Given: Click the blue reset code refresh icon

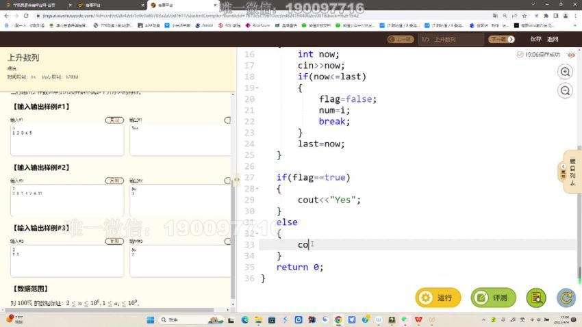Looking at the screenshot, I should (x=566, y=298).
